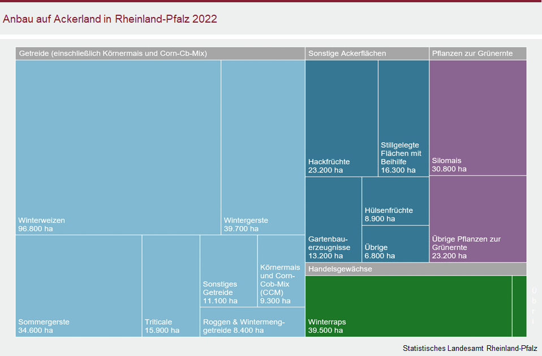Screen dimensions: 542x356
Task: Click the chart title Anbau auf Ackerland
Action: 110,19
